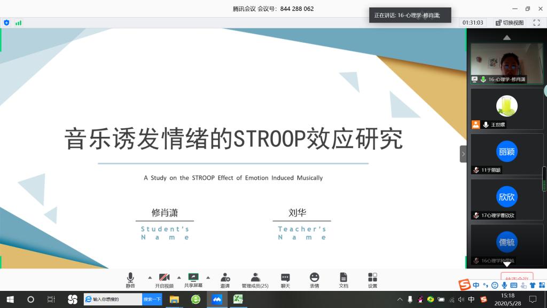Open the 表情 emoji reactions
The width and height of the screenshot is (547, 308).
click(x=315, y=280)
